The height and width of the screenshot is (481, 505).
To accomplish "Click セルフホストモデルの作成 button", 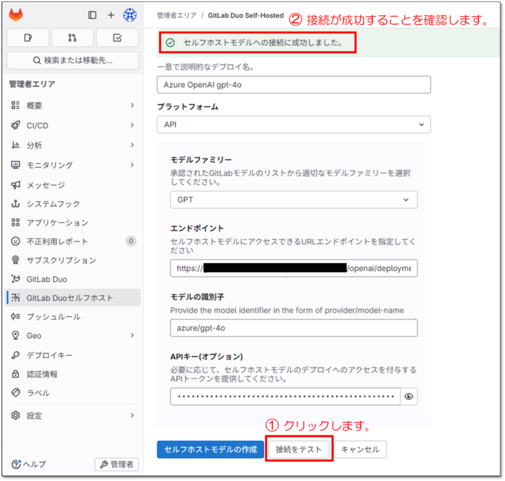I will tap(210, 449).
